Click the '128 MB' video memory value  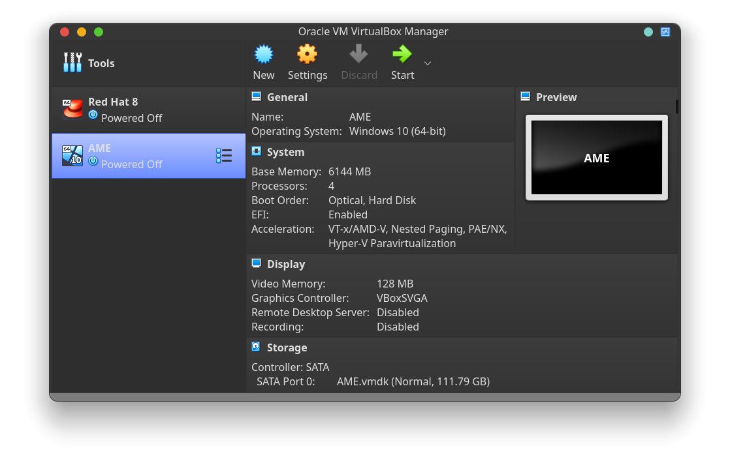[x=395, y=284]
